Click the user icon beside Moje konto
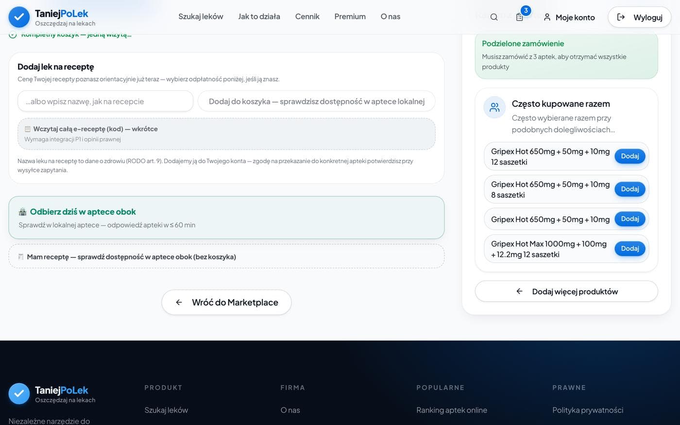Viewport: 680px width, 425px height. (x=547, y=17)
